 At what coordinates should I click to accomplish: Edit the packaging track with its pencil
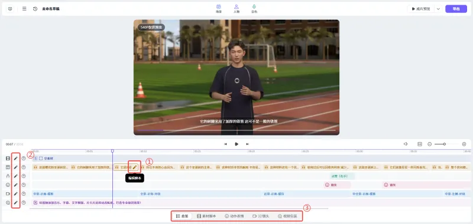16,203
